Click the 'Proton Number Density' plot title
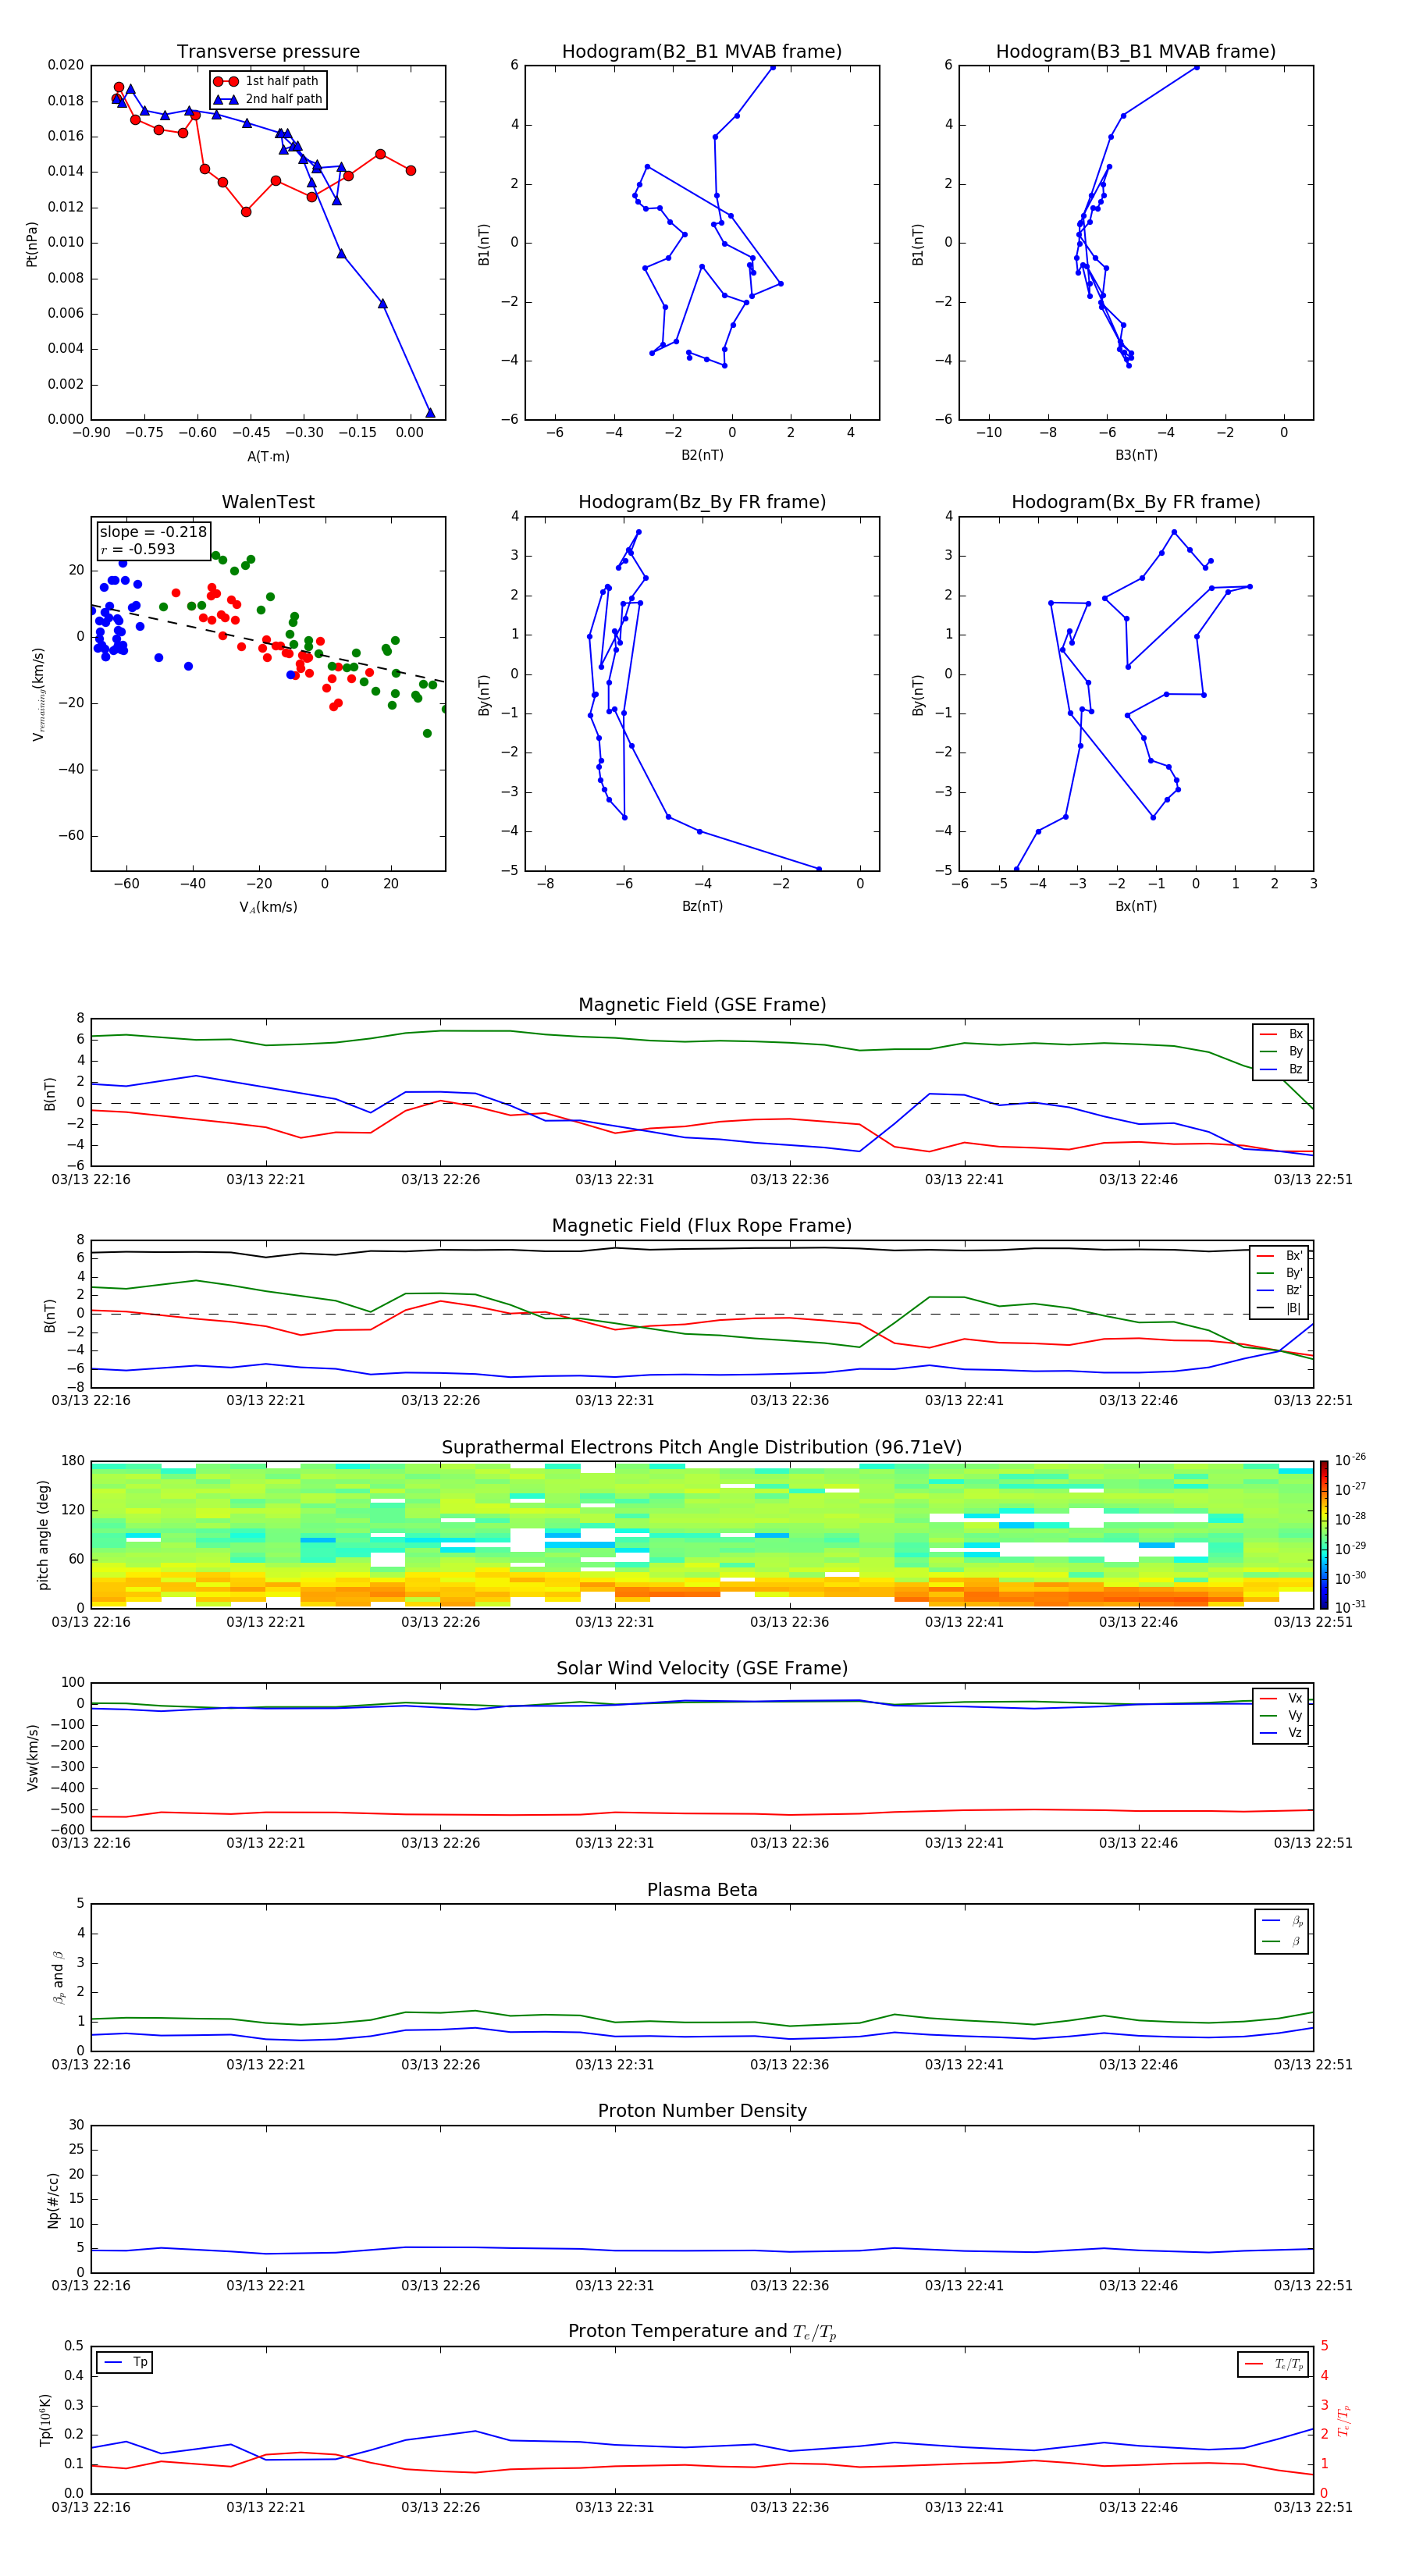 point(702,2111)
